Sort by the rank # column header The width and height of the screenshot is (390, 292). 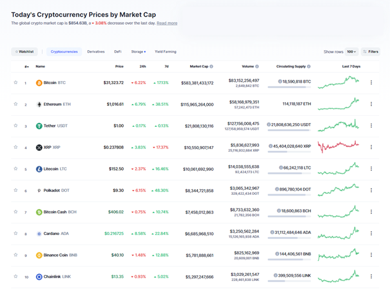click(27, 66)
